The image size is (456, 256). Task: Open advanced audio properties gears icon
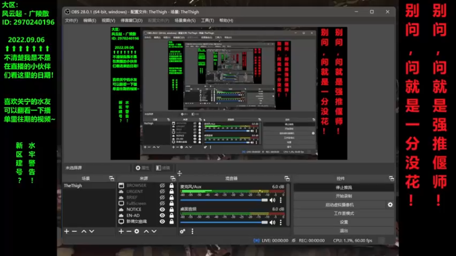coord(182,232)
